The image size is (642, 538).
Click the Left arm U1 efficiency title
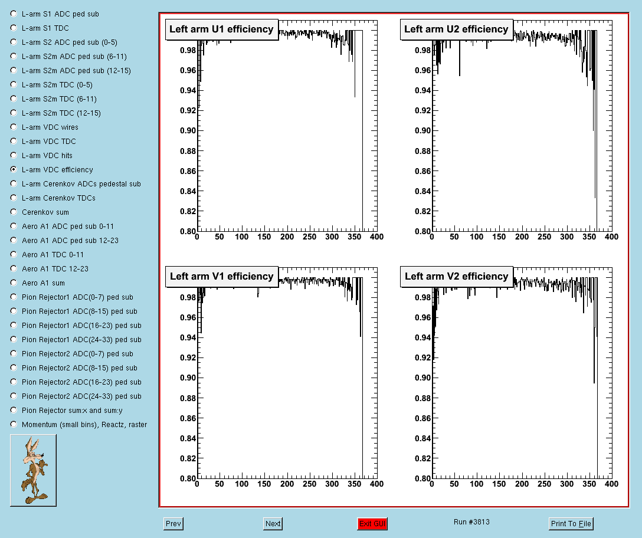tap(221, 29)
